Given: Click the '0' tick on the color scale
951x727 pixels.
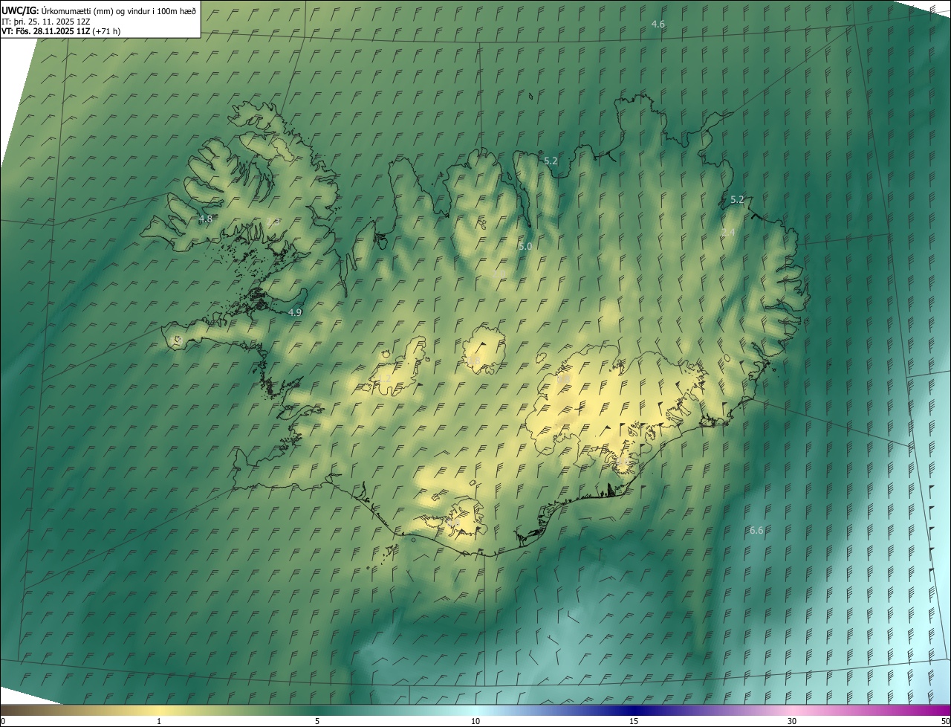Looking at the screenshot, I should pyautogui.click(x=3, y=722).
